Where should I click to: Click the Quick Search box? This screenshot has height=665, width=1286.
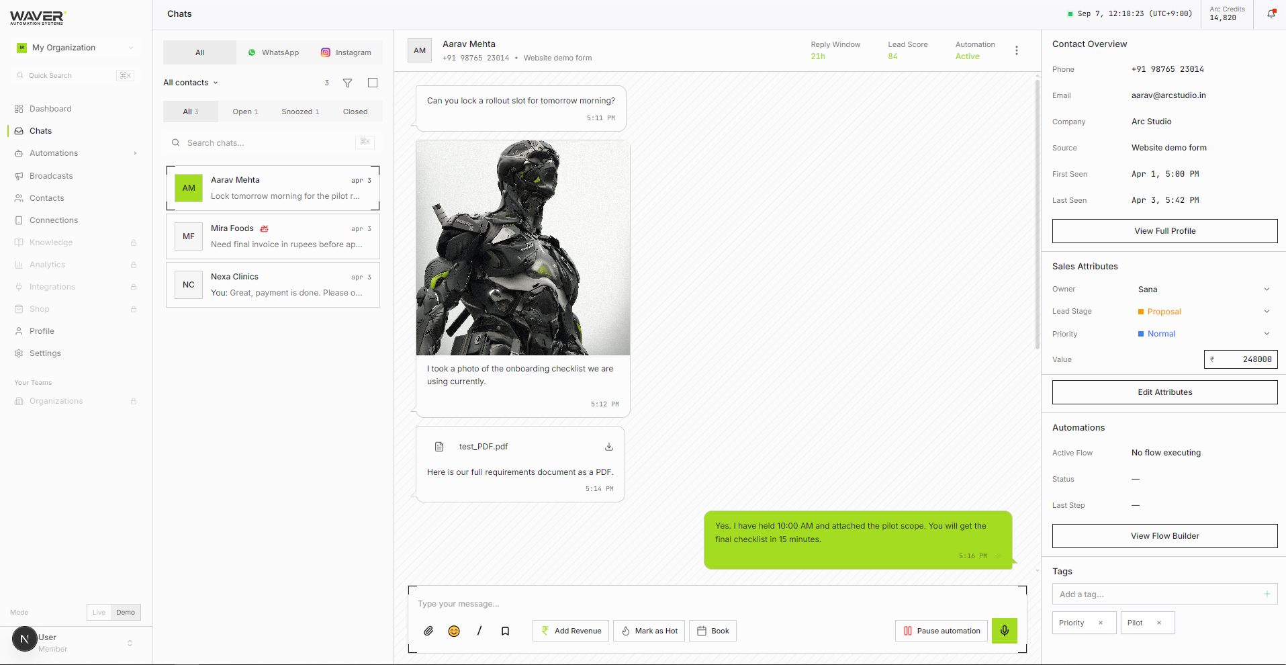pyautogui.click(x=75, y=75)
